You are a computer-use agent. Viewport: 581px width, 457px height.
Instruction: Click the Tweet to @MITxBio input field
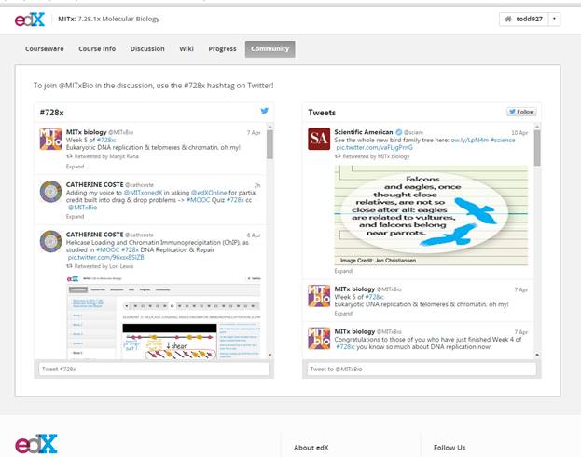[x=422, y=369]
